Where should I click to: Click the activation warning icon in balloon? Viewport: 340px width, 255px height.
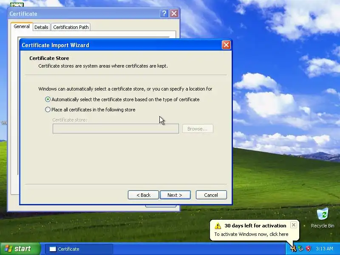218,226
